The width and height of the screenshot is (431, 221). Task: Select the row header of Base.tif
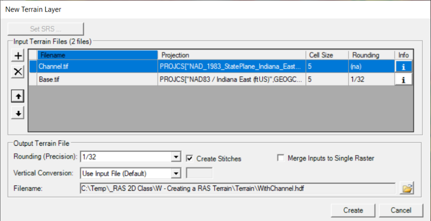(33, 80)
